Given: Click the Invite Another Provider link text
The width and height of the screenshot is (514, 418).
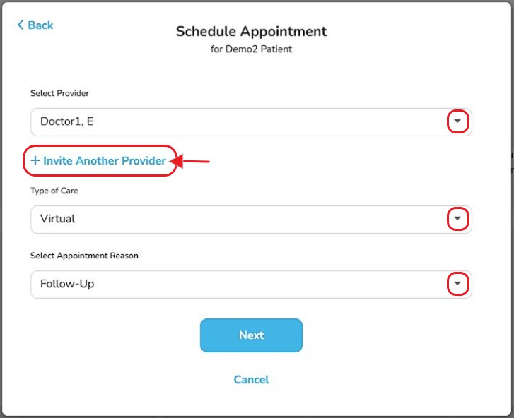Looking at the screenshot, I should [105, 161].
